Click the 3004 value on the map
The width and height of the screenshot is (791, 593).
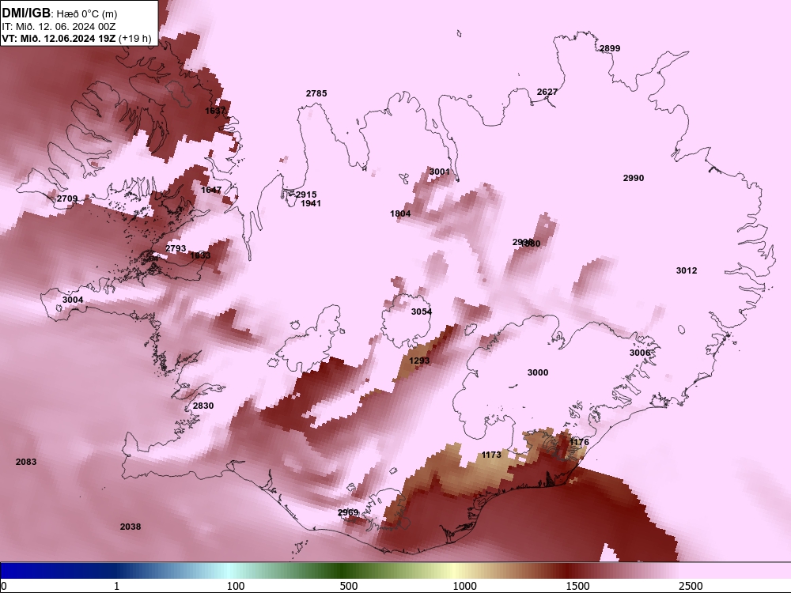pyautogui.click(x=73, y=300)
